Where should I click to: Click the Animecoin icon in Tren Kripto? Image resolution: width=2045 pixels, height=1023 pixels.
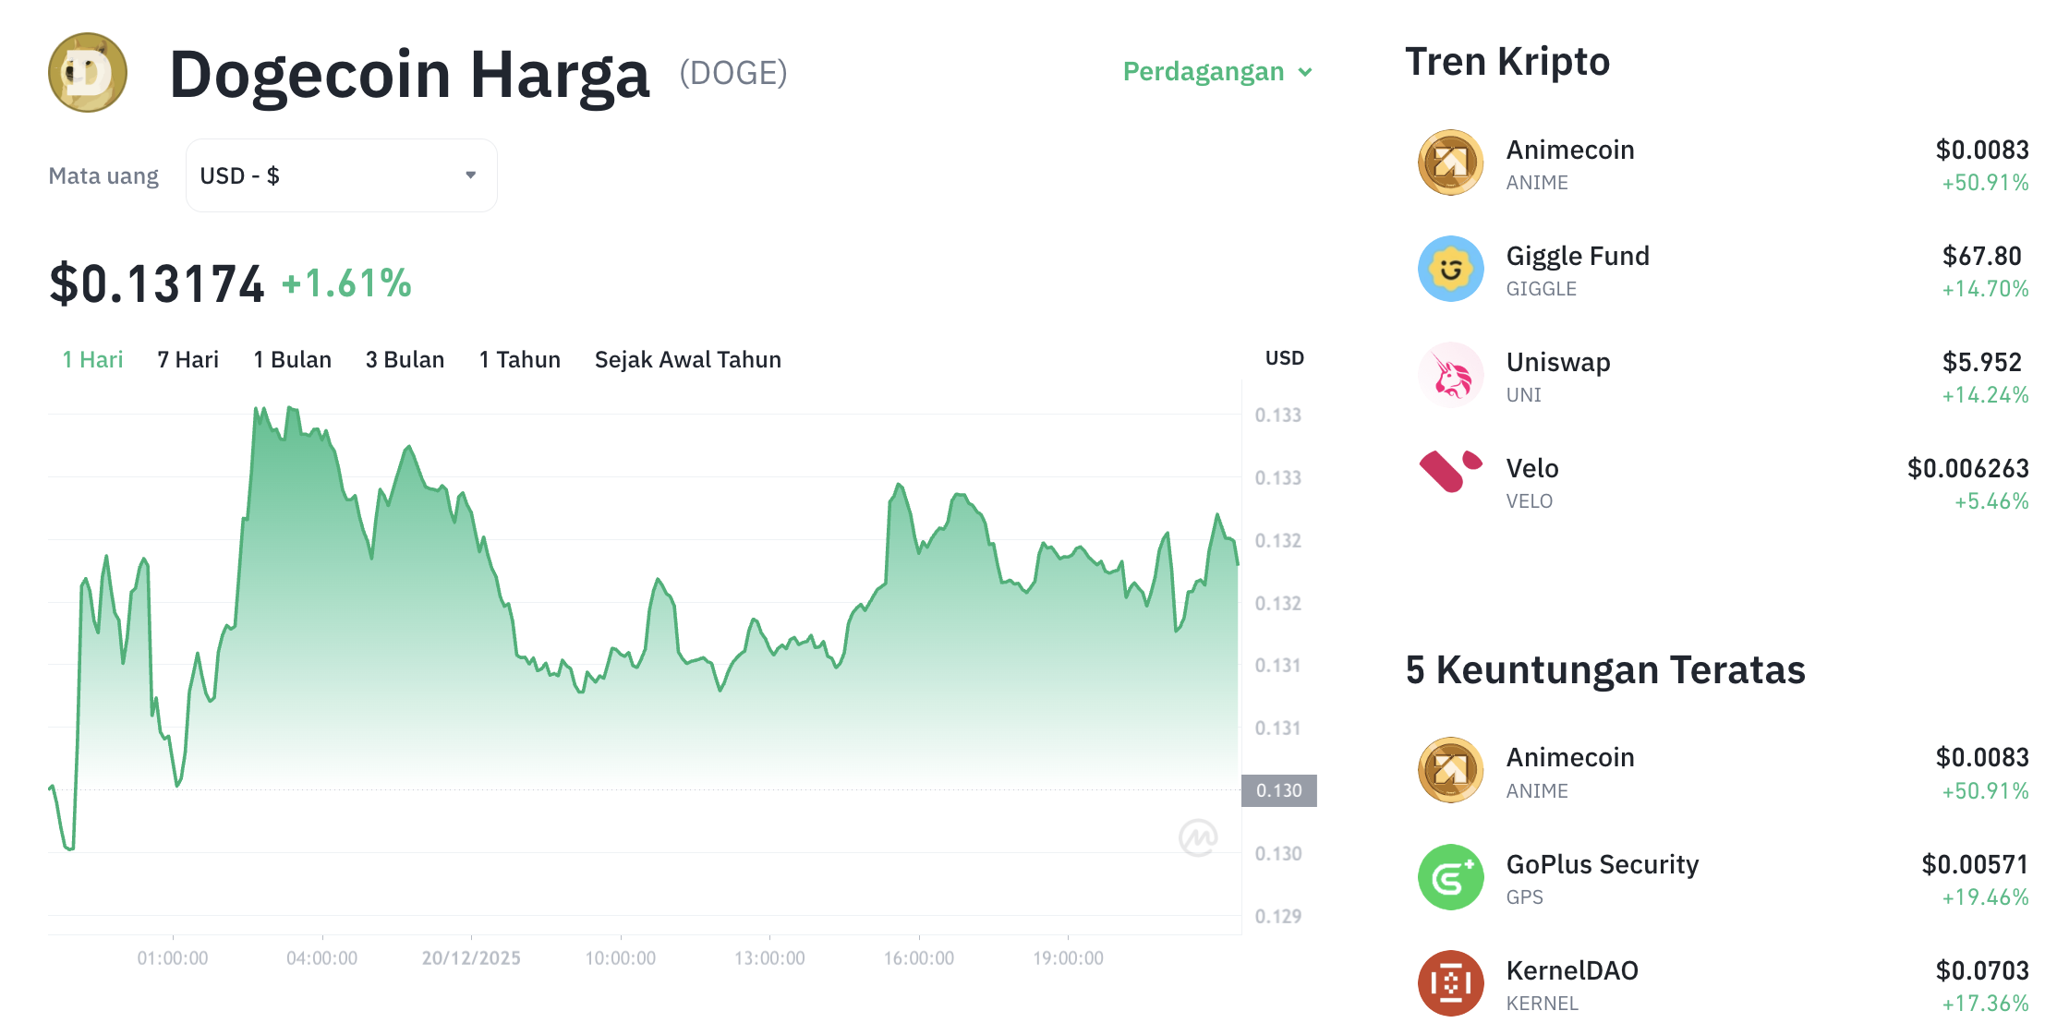(1450, 162)
